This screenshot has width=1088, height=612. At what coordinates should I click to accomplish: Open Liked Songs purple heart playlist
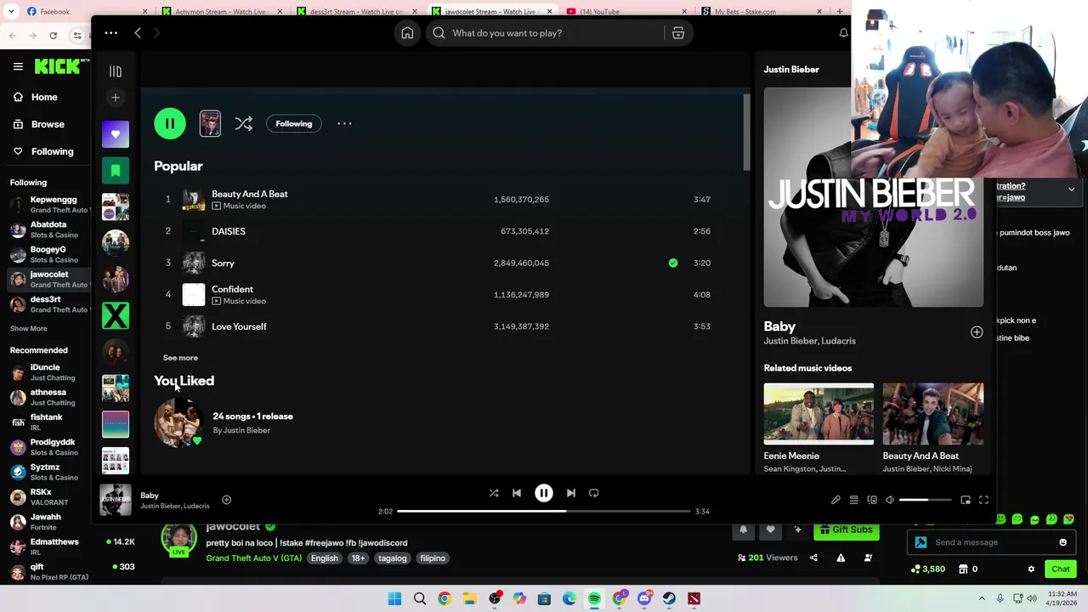coord(116,134)
